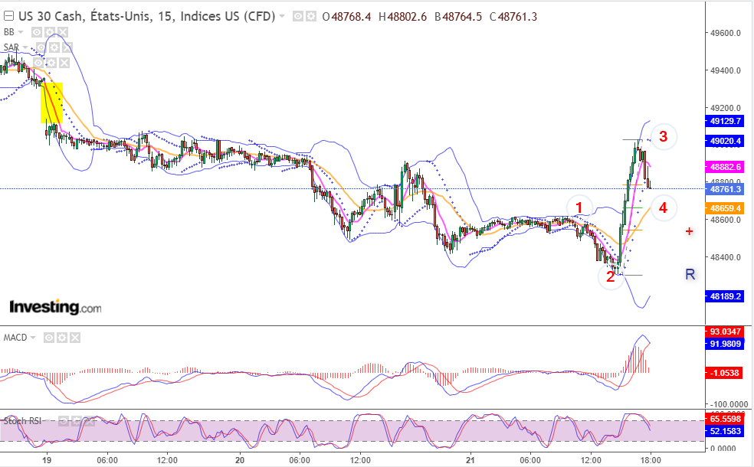Image resolution: width=754 pixels, height=467 pixels.
Task: Click the blue 48189.2 lower band price label
Action: click(725, 296)
